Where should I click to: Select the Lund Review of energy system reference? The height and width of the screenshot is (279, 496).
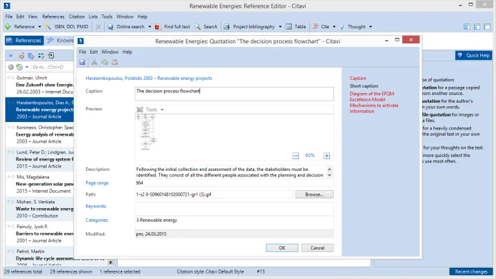pyautogui.click(x=40, y=159)
